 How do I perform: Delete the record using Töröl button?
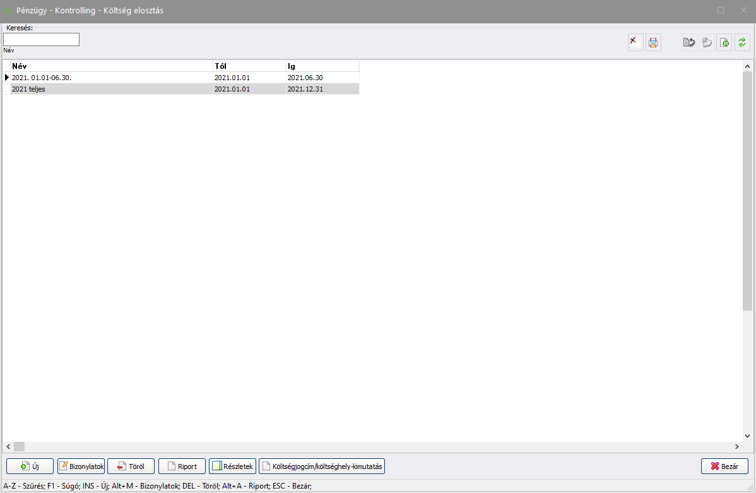131,466
